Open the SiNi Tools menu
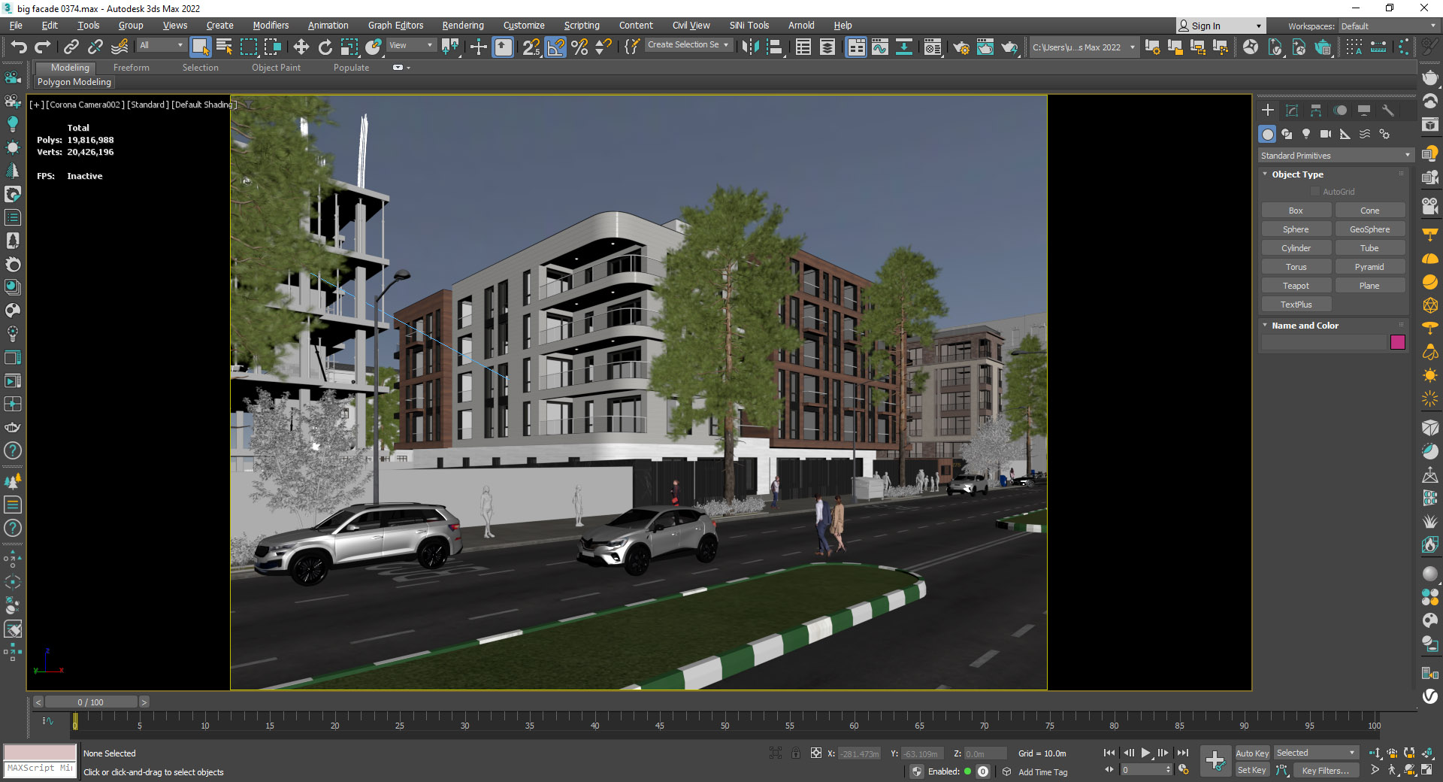The height and width of the screenshot is (782, 1443). (x=749, y=26)
